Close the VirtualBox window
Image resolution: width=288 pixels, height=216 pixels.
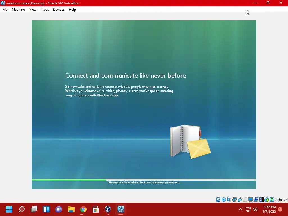tap(281, 3)
